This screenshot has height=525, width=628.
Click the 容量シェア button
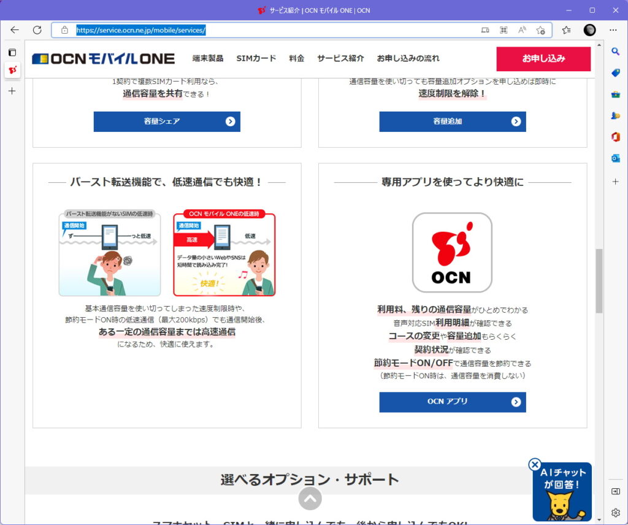[x=167, y=121]
